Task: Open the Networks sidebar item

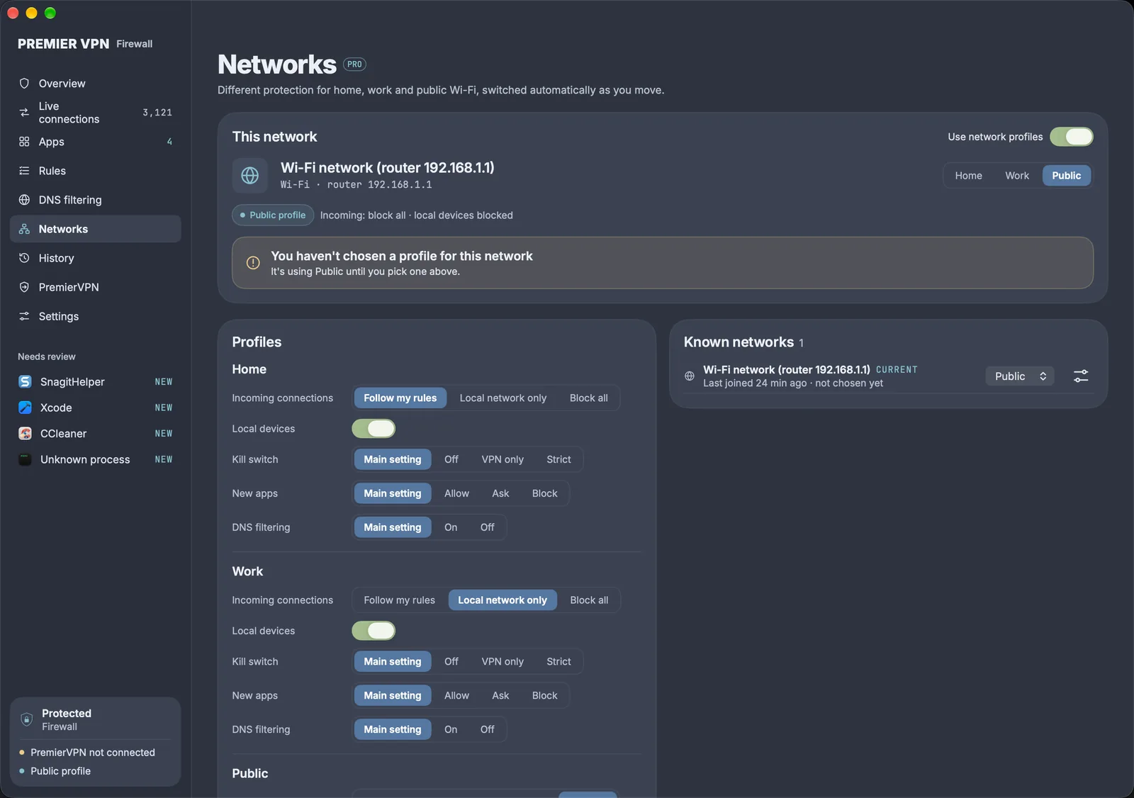Action: pyautogui.click(x=96, y=229)
